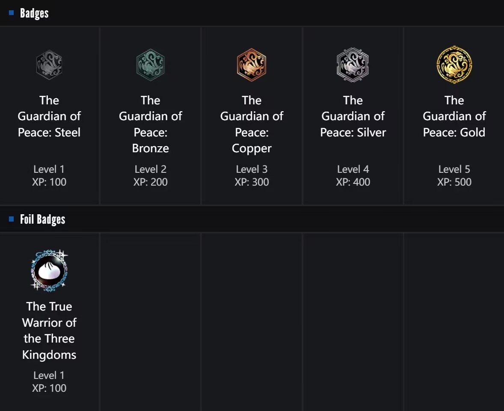Click the Silver Guardian of Peace badge icon
The width and height of the screenshot is (504, 411).
click(353, 65)
